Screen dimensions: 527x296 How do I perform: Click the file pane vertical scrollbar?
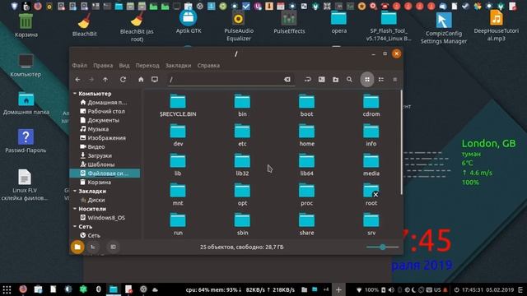401,142
